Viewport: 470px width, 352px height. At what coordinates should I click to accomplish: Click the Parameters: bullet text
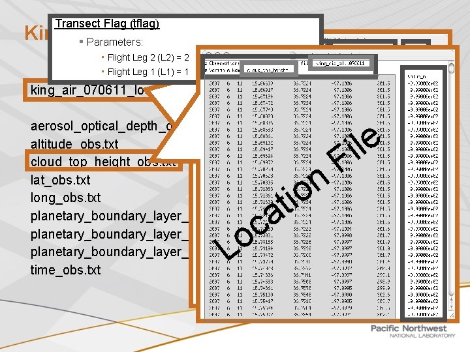pyautogui.click(x=114, y=42)
